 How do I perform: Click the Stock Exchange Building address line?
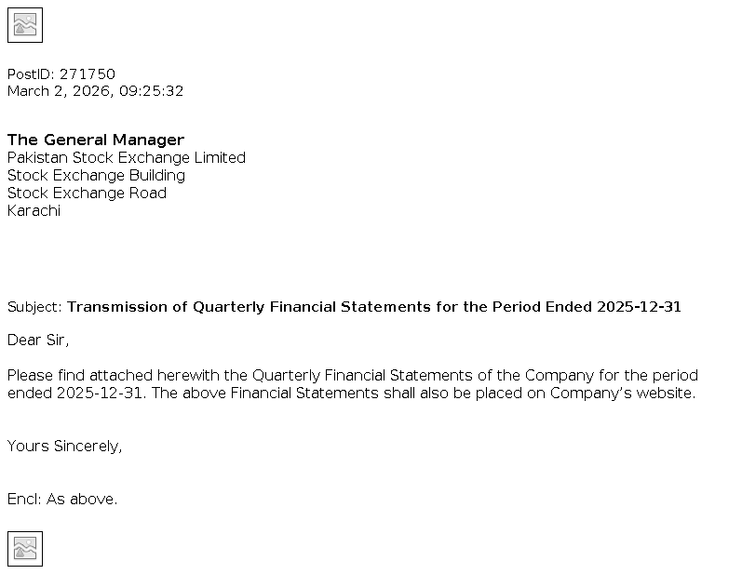97,175
